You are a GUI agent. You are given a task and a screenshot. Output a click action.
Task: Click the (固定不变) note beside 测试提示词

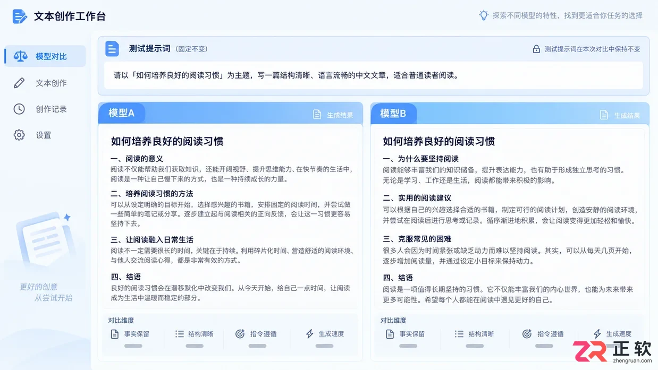click(x=191, y=49)
